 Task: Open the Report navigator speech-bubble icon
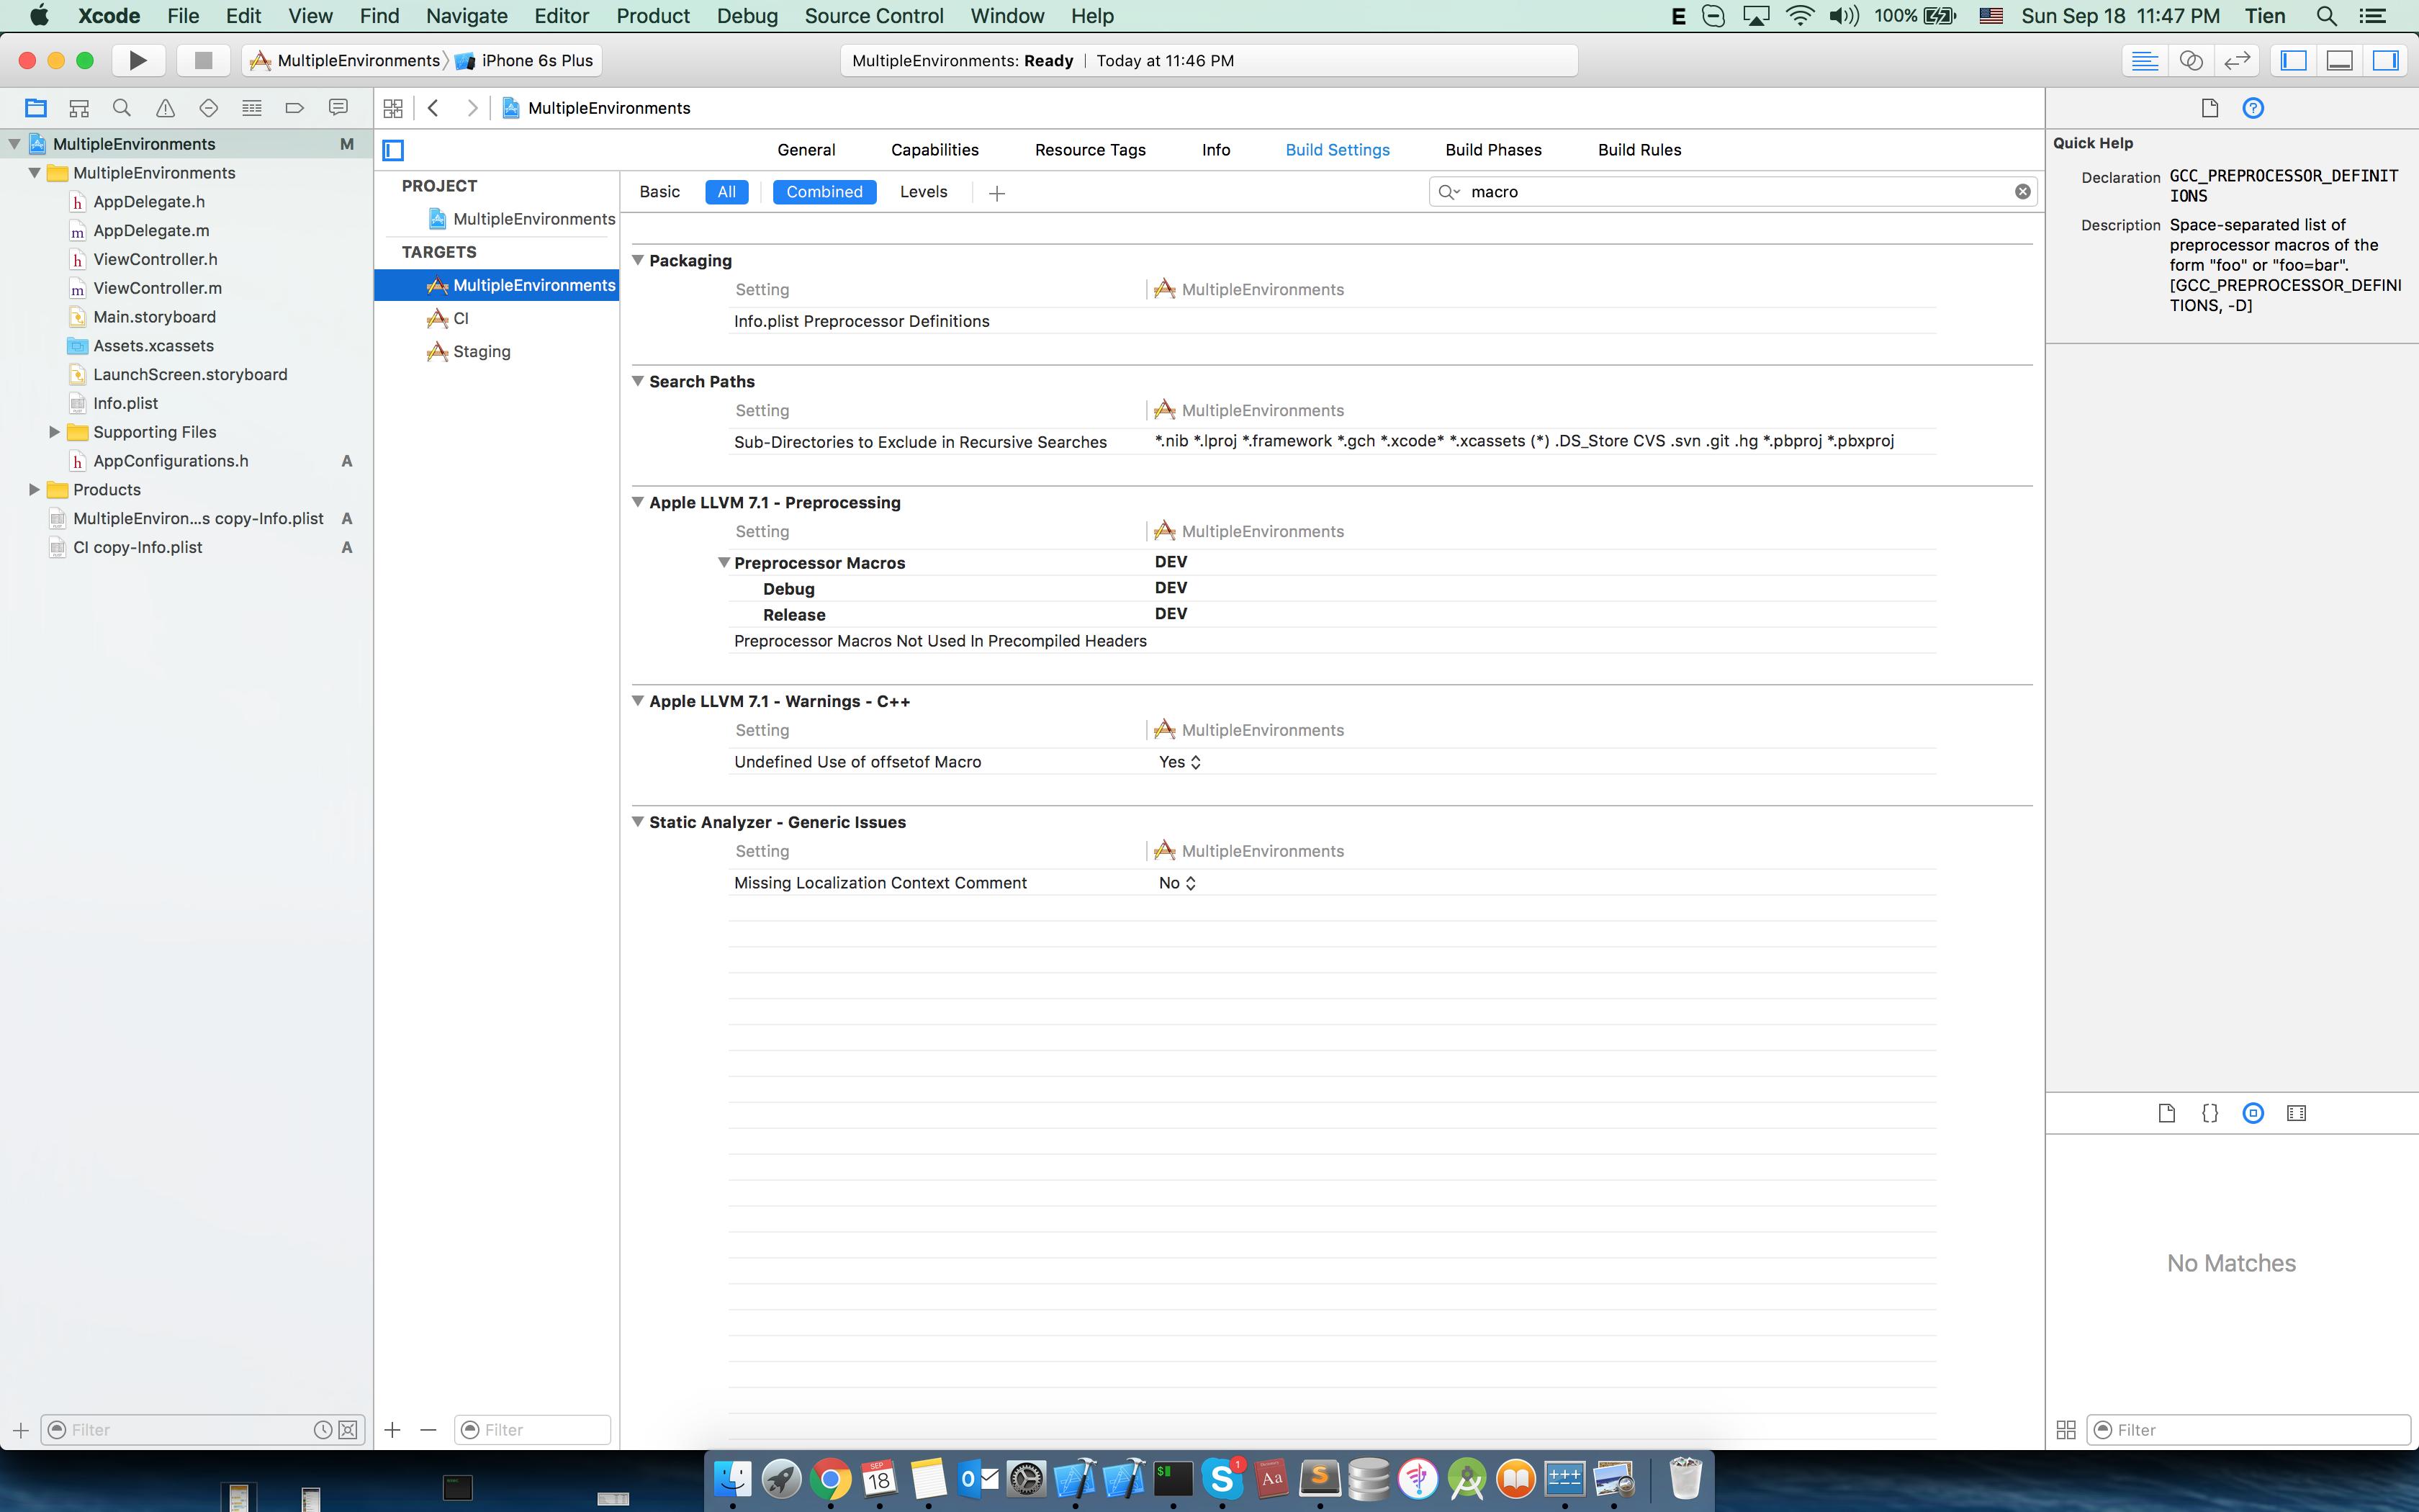click(338, 108)
